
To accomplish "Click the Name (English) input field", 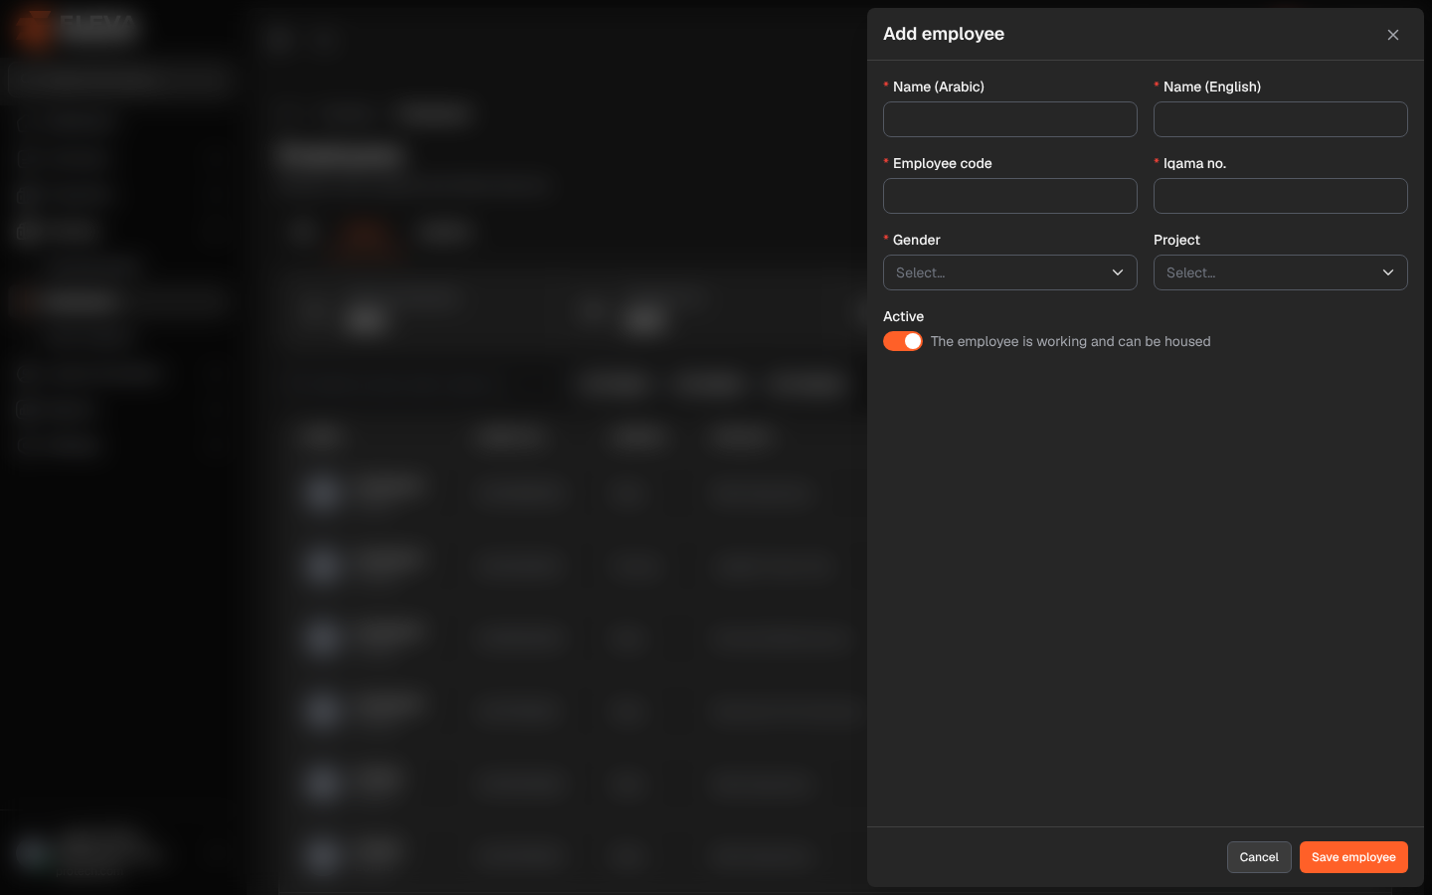I will [x=1281, y=119].
